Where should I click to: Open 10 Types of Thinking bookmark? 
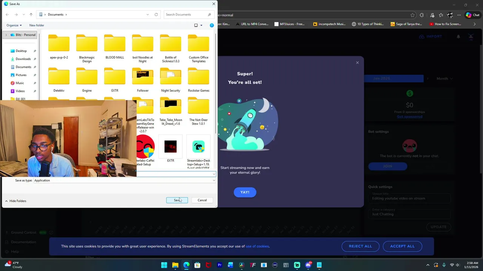pos(368,24)
